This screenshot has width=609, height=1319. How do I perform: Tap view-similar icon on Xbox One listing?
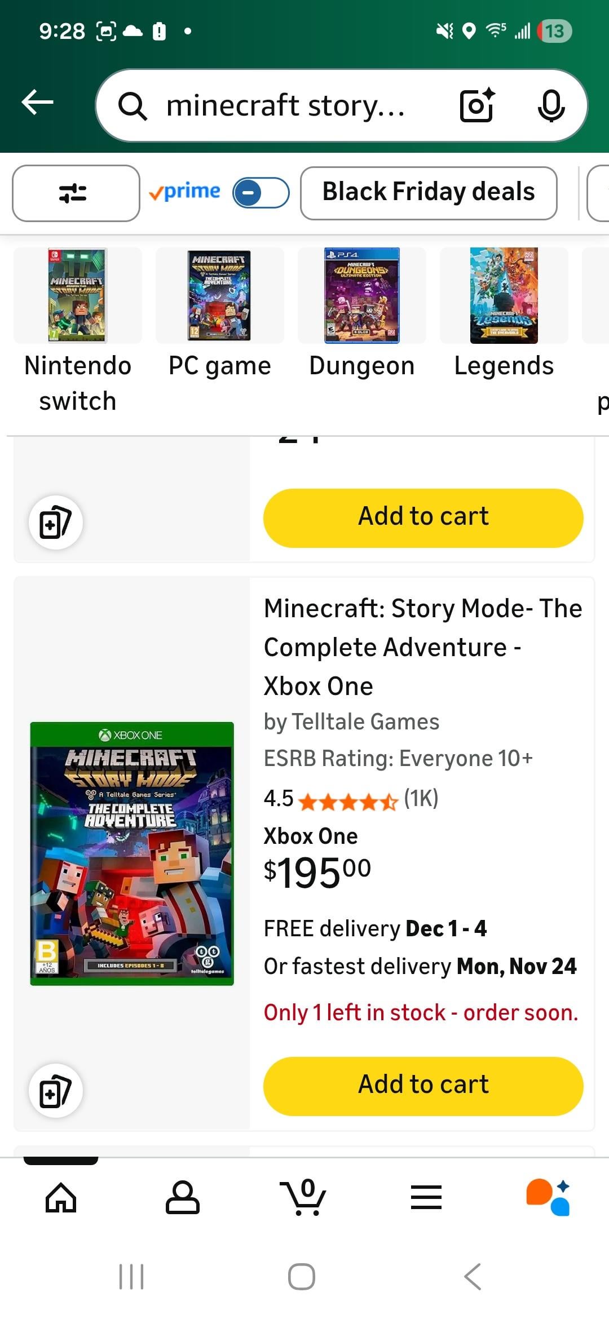(56, 1090)
